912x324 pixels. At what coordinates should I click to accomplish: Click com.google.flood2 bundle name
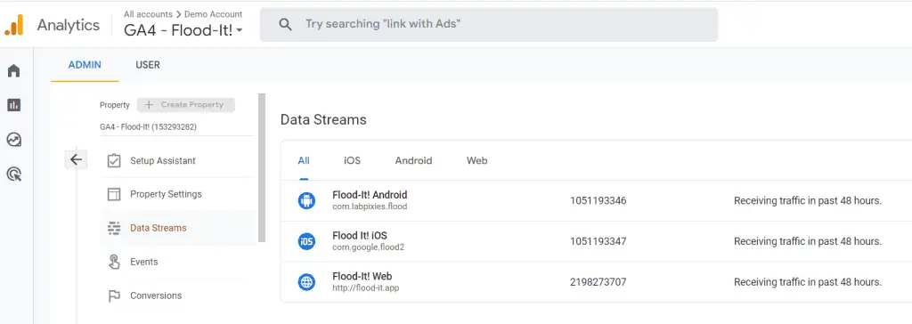pyautogui.click(x=368, y=247)
